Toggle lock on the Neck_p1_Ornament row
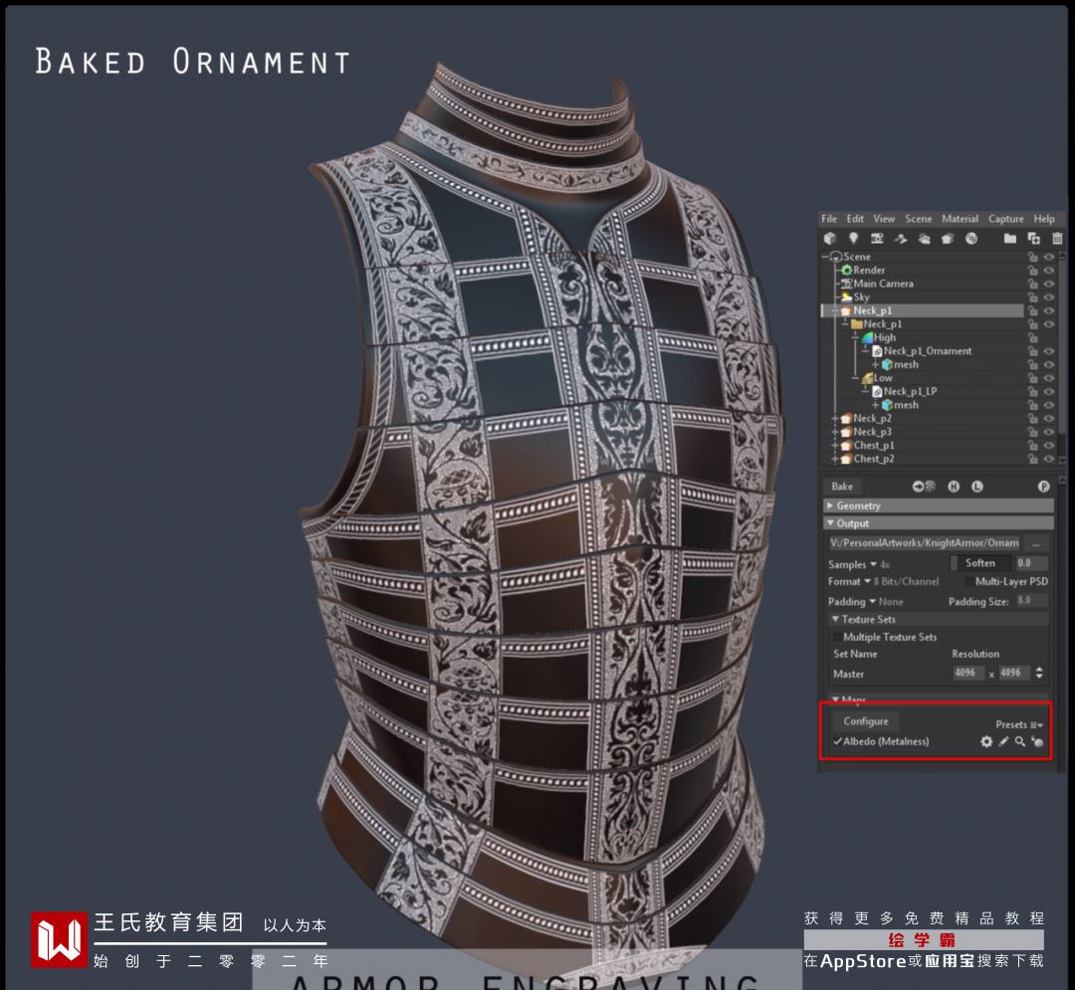Image resolution: width=1075 pixels, height=990 pixels. pyautogui.click(x=1032, y=351)
